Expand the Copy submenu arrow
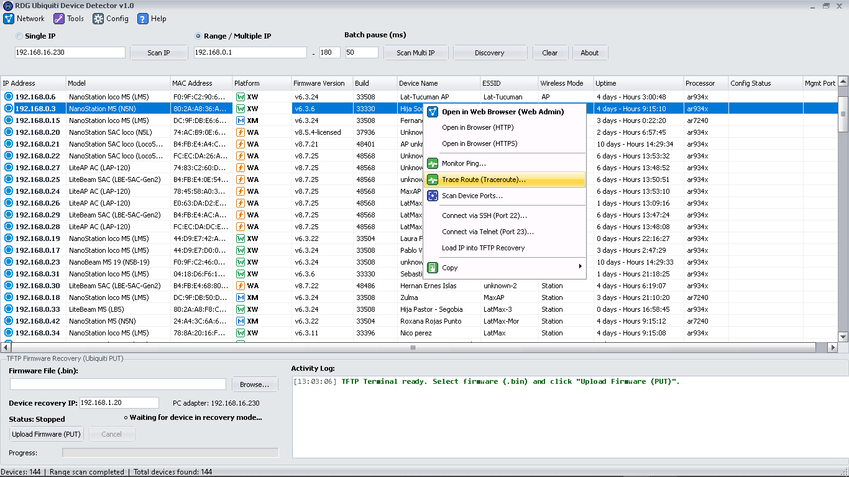Screen dimensions: 849x477 click(x=581, y=266)
